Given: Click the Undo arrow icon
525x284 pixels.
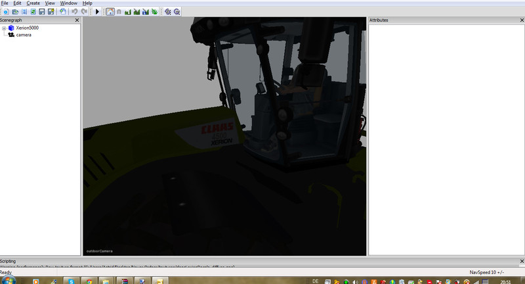Looking at the screenshot, I should [x=74, y=12].
